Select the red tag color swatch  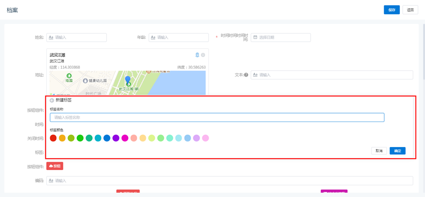pos(53,138)
